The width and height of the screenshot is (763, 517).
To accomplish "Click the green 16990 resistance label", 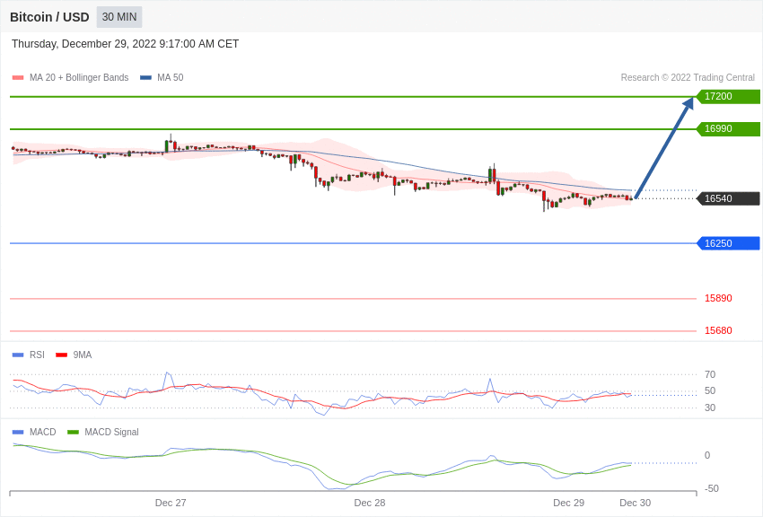I will click(728, 129).
